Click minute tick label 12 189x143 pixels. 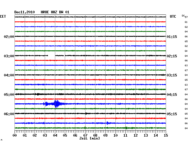tap(135, 135)
